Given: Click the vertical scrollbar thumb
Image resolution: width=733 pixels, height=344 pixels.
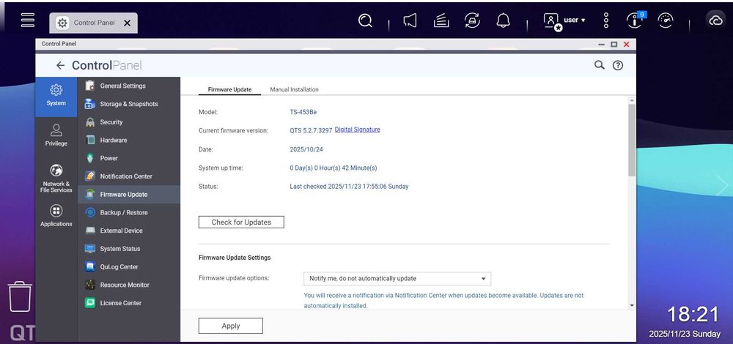Looking at the screenshot, I should click(x=632, y=140).
